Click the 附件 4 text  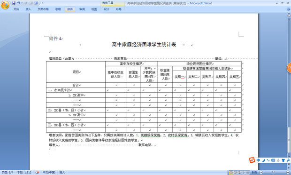pyautogui.click(x=55, y=39)
